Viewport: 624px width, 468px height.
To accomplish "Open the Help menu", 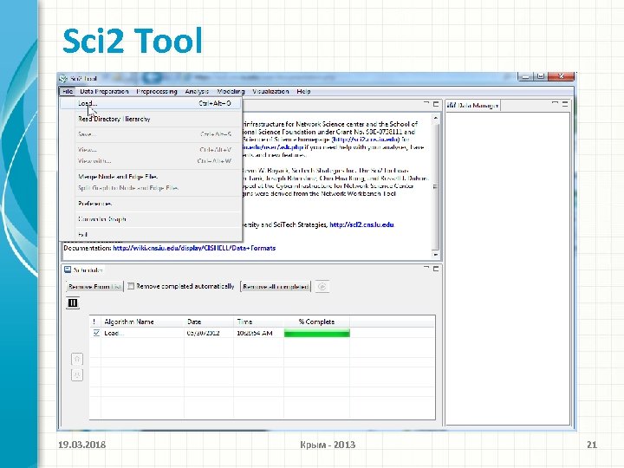I will click(x=303, y=91).
